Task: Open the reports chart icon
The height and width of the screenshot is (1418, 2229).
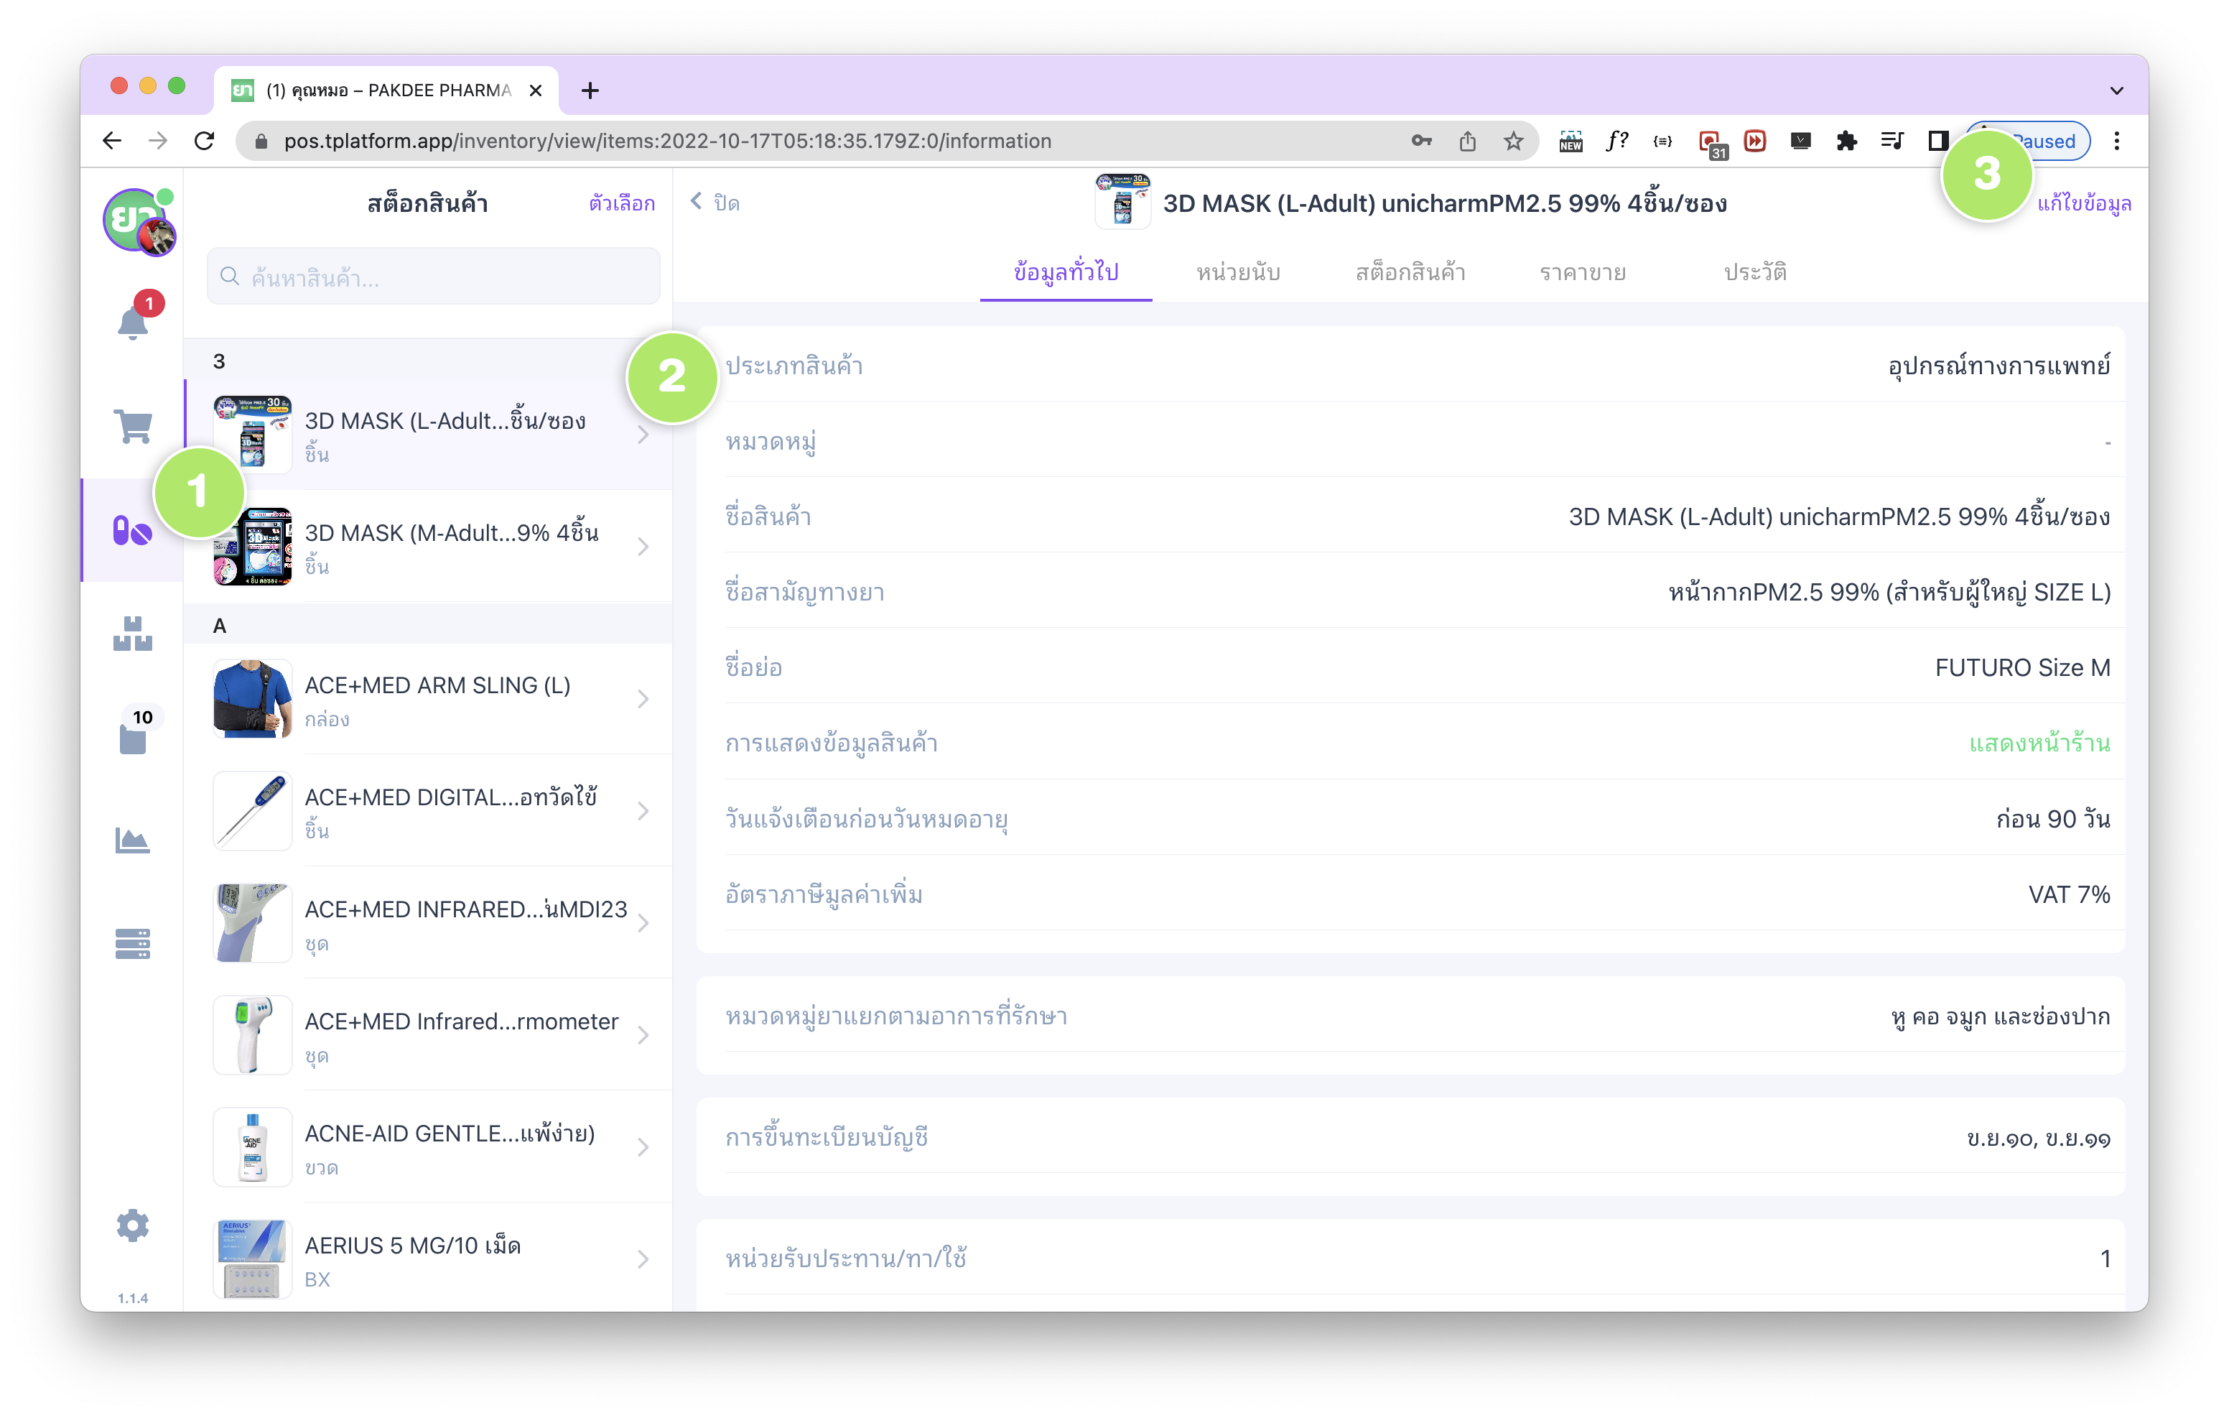Action: (132, 841)
